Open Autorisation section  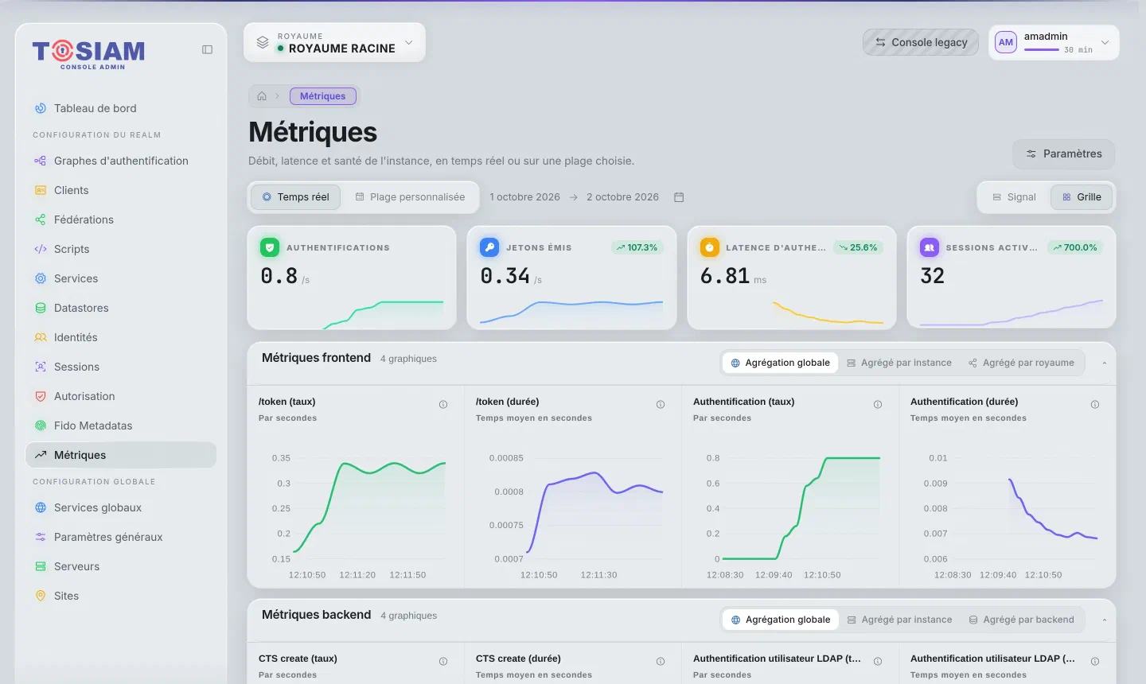tap(121, 396)
